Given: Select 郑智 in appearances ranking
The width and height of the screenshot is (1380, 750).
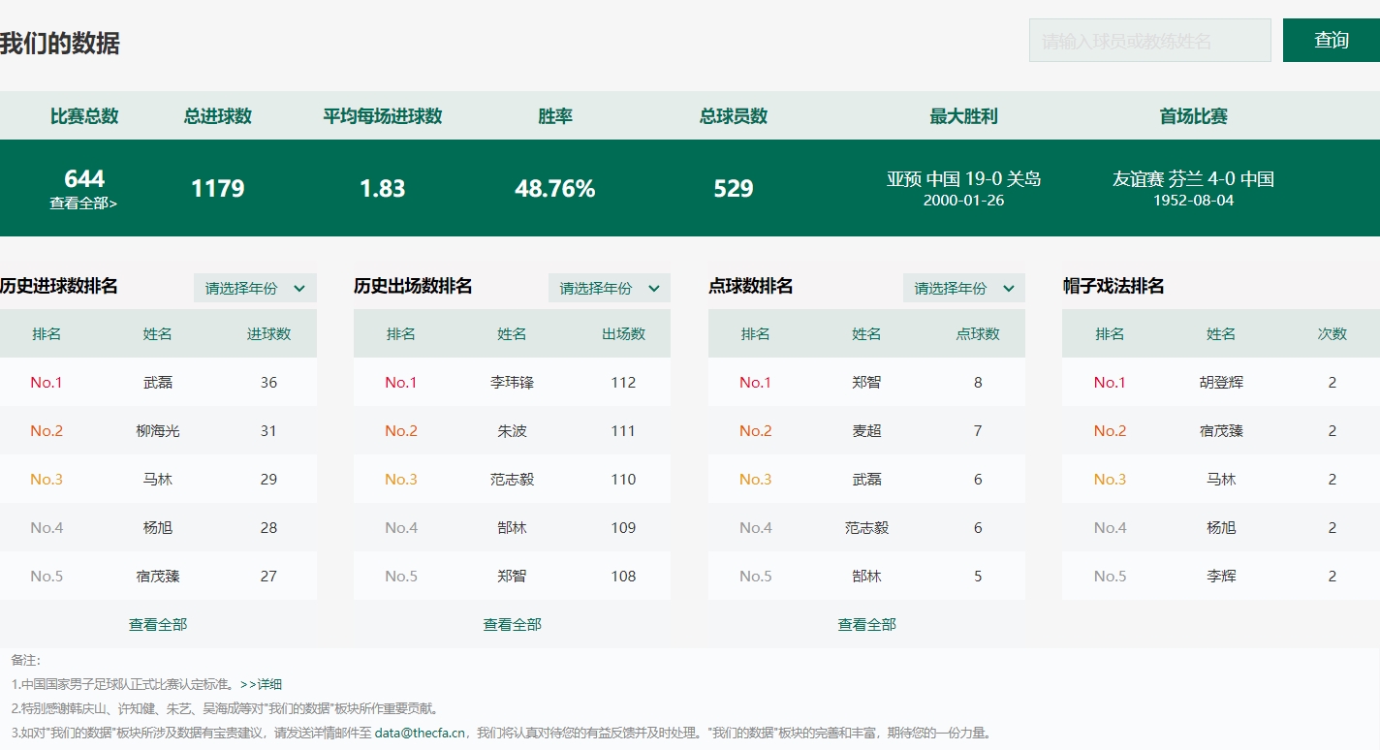Looking at the screenshot, I should (x=513, y=577).
